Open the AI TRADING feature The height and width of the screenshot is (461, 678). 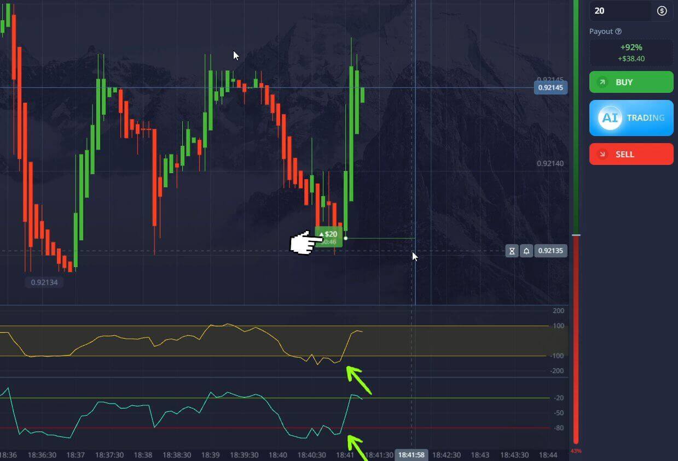(631, 117)
